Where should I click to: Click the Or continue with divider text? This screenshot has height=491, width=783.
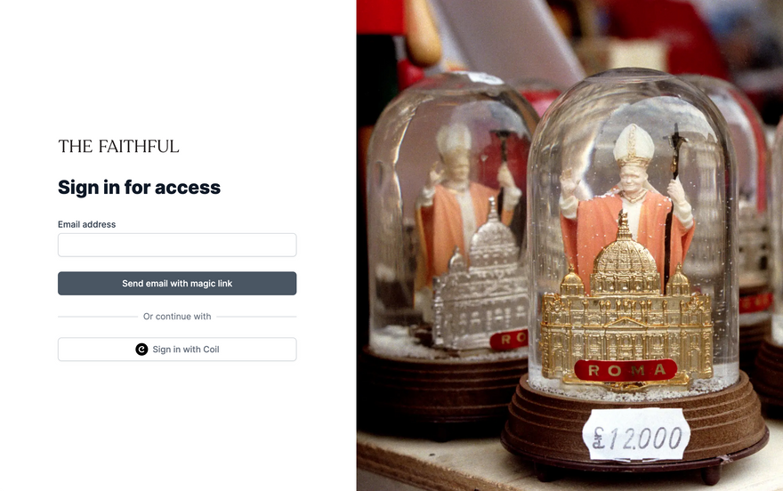click(x=177, y=317)
